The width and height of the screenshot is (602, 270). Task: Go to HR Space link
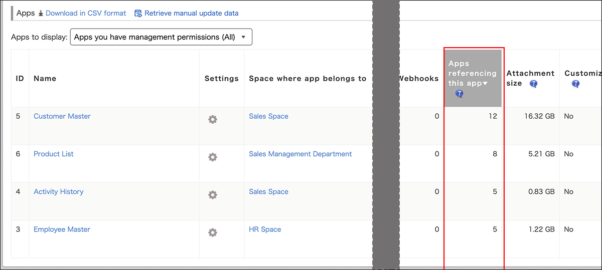click(x=265, y=229)
